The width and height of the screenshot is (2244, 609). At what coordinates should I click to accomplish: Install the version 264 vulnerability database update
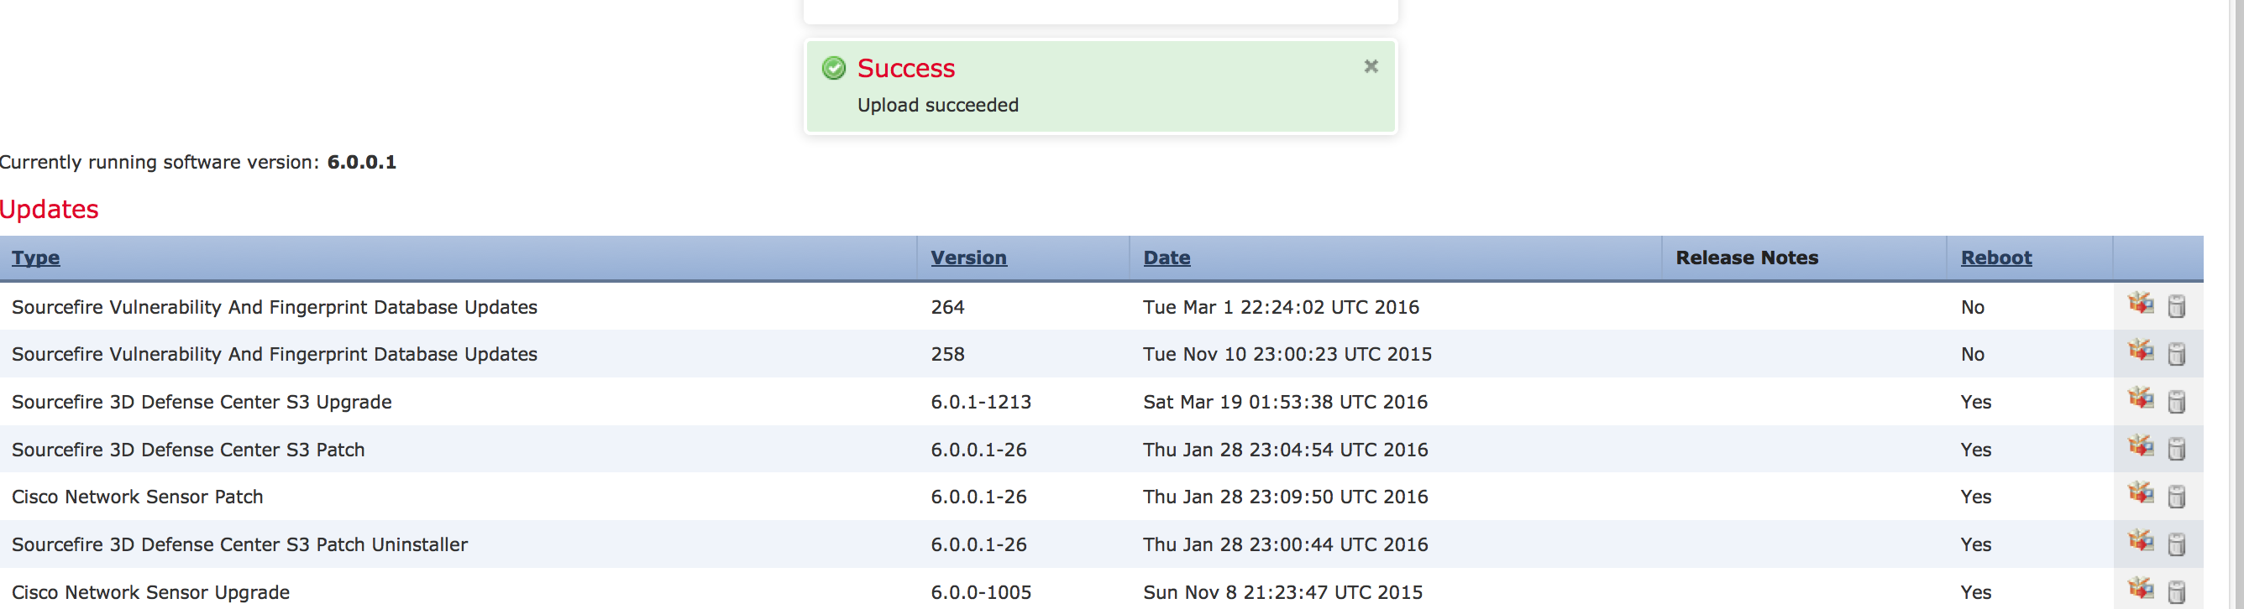[2141, 304]
